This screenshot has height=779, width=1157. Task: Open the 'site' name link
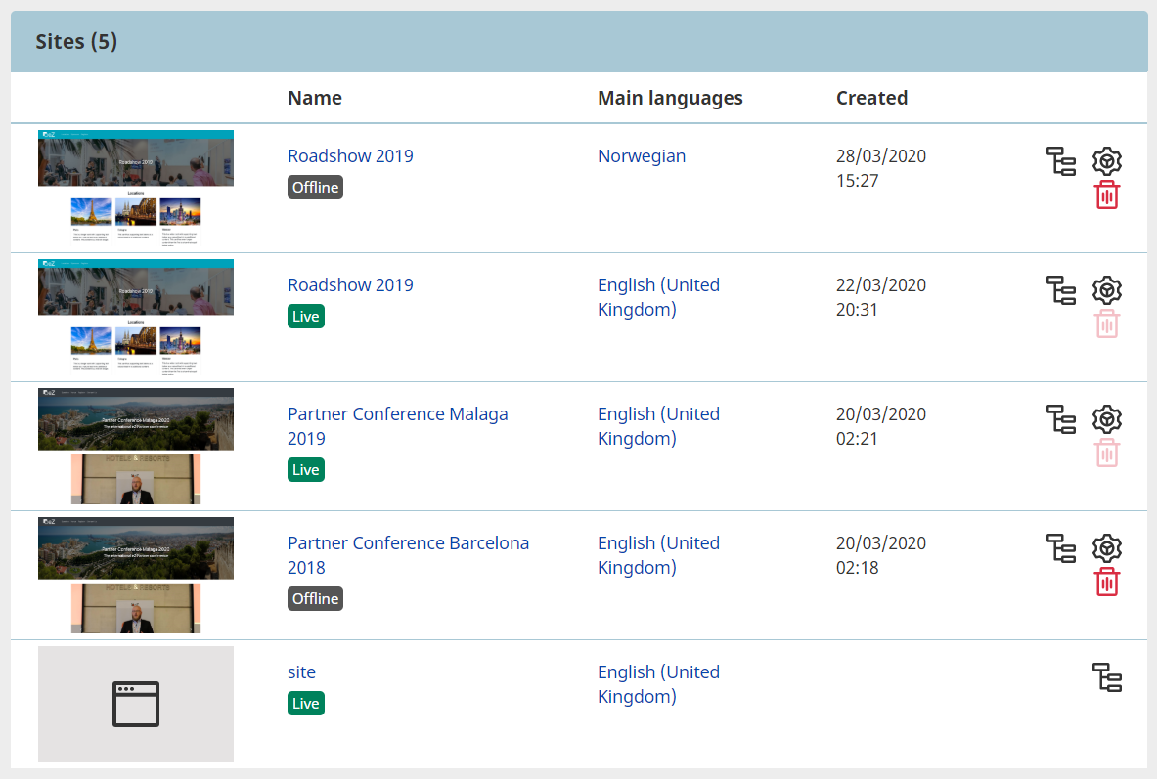(302, 672)
